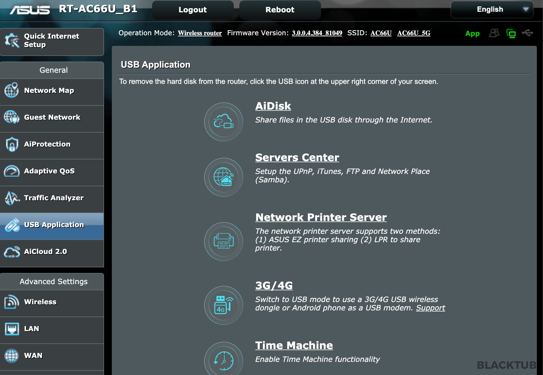Click the green App link
The image size is (543, 375).
pos(472,34)
